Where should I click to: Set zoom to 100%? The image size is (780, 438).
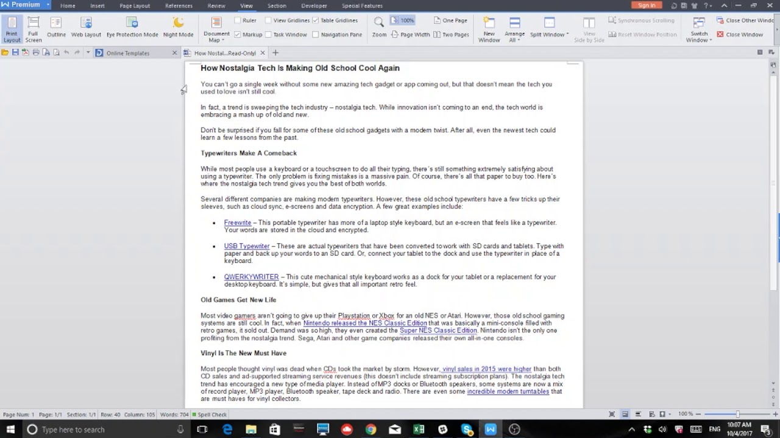pyautogui.click(x=402, y=21)
